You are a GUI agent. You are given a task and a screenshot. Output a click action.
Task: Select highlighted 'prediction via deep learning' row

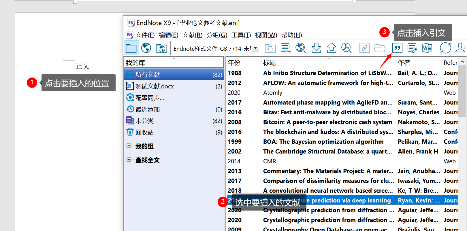[342, 200]
